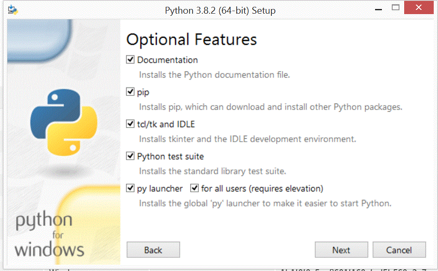Maximize the Python Setup window
438x271 pixels.
[x=396, y=8]
